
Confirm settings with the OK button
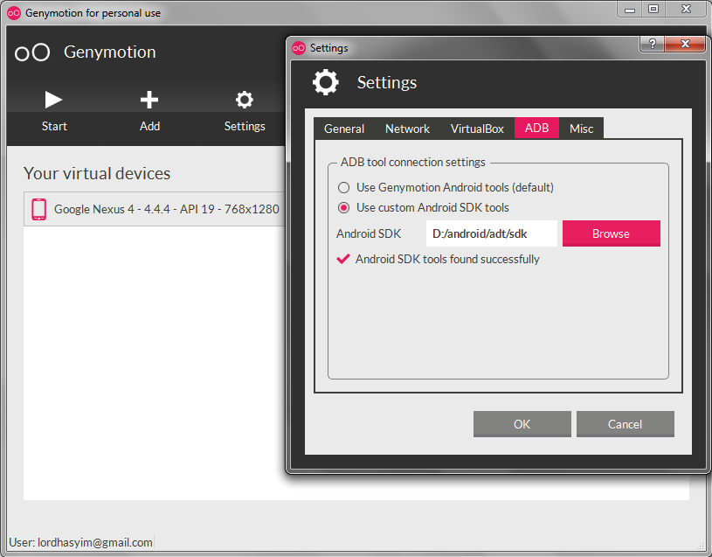[522, 424]
